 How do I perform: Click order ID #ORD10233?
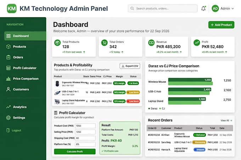click(x=154, y=142)
